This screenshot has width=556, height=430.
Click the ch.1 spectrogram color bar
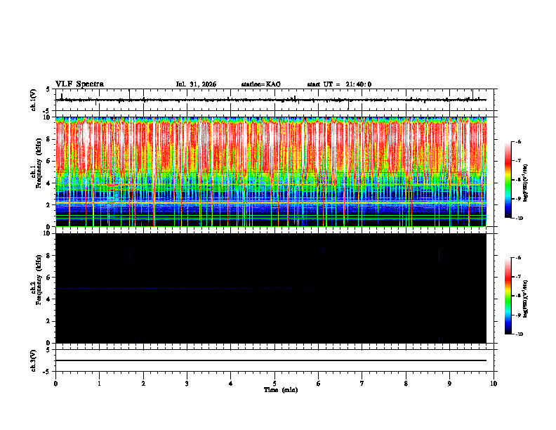tap(508, 180)
